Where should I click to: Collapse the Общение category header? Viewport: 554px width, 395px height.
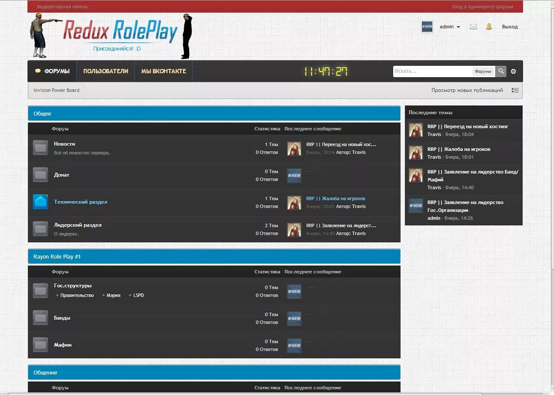(x=214, y=372)
